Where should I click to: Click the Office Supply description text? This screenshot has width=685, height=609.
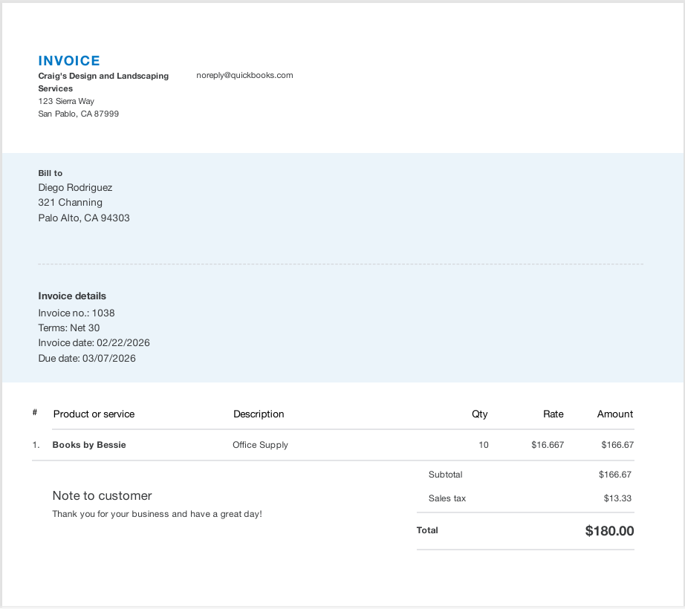[260, 445]
